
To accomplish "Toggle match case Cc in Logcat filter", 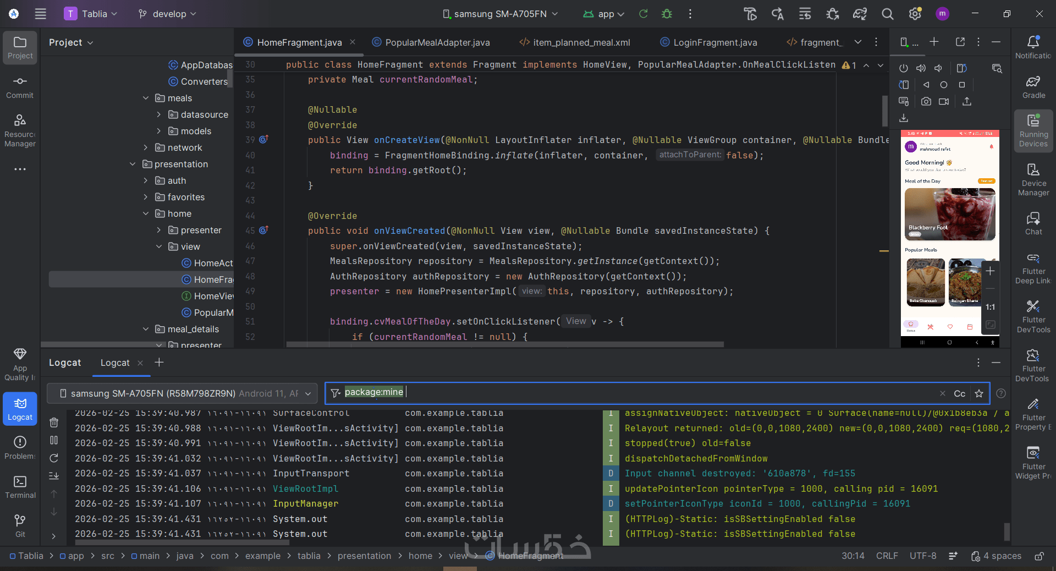I will click(x=959, y=393).
